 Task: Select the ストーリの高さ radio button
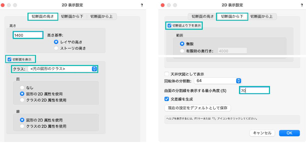(x=56, y=48)
